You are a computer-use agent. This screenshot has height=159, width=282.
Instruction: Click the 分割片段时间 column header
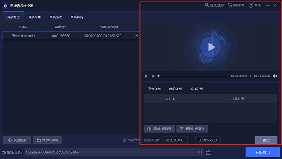click(x=109, y=27)
